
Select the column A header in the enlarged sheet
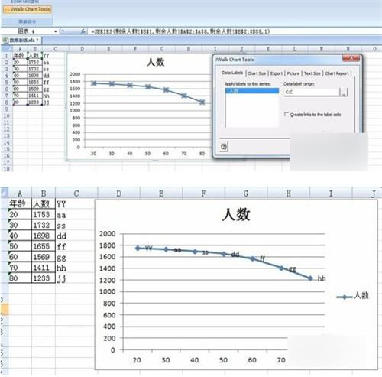click(x=20, y=193)
